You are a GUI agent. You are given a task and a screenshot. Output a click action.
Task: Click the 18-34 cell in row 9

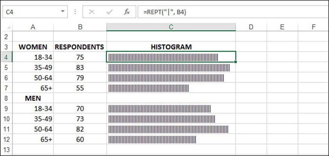click(x=33, y=109)
